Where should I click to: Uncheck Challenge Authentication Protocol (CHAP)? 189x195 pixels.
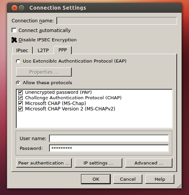20,98
